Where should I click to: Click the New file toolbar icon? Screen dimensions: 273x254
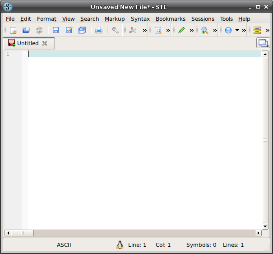coord(13,30)
